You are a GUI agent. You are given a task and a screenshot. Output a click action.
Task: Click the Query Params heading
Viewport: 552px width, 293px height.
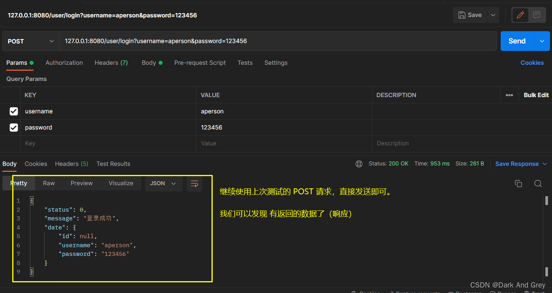26,79
